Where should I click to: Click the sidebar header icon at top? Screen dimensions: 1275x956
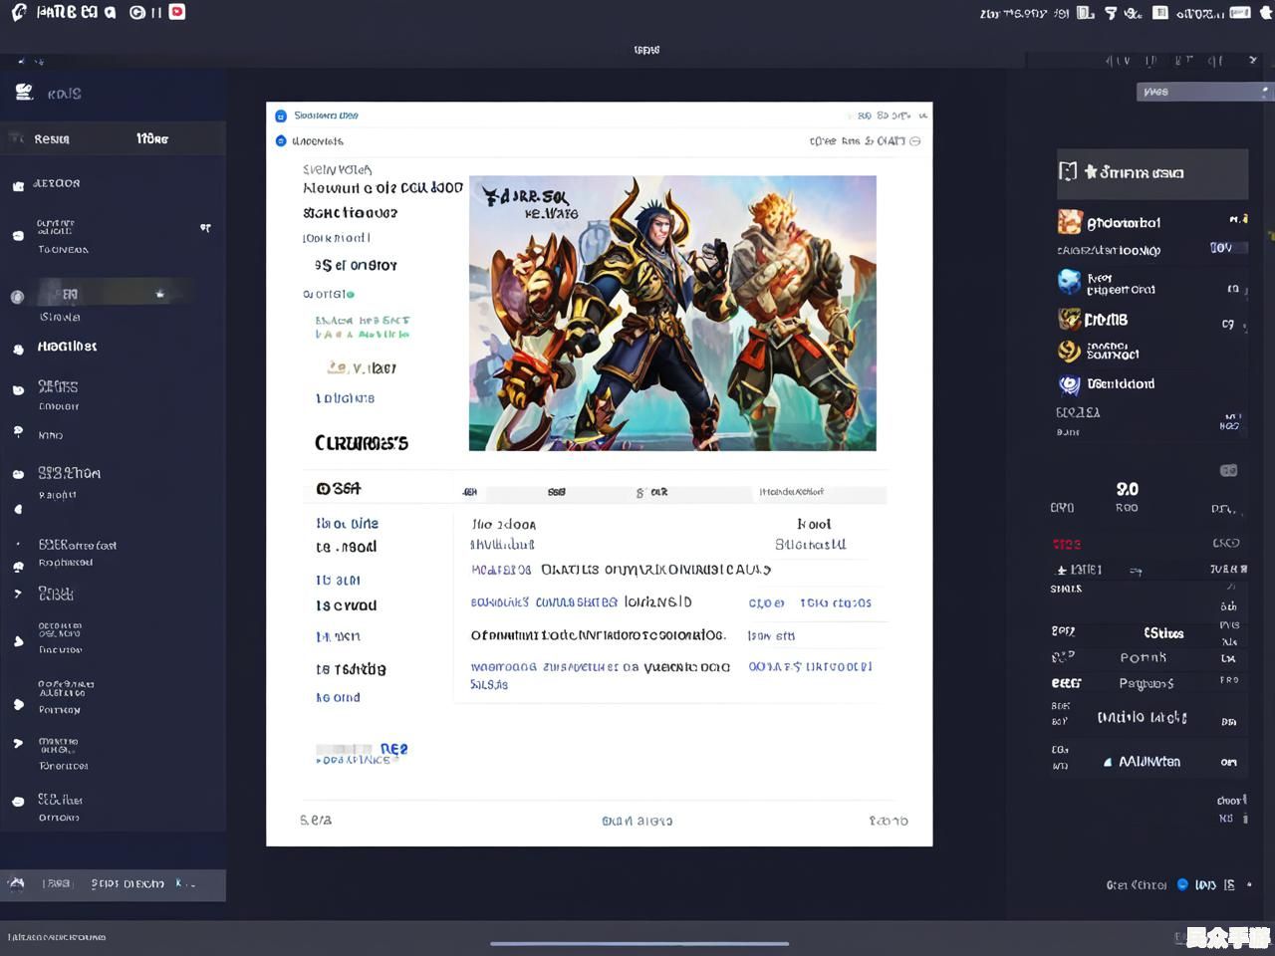click(x=24, y=93)
